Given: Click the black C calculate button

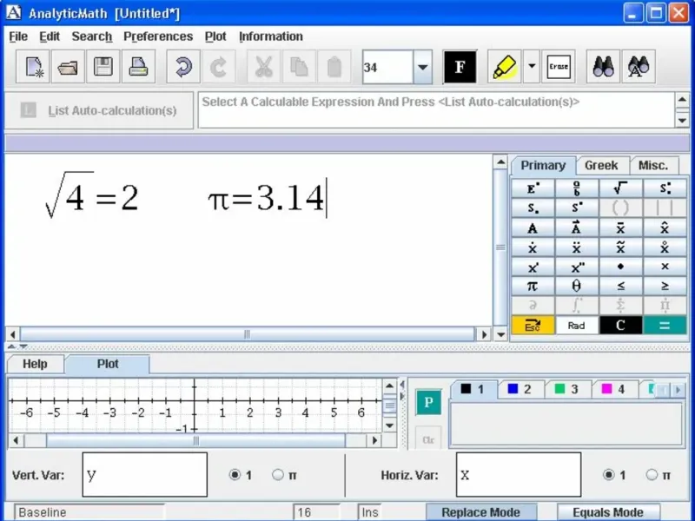Looking at the screenshot, I should coord(620,326).
